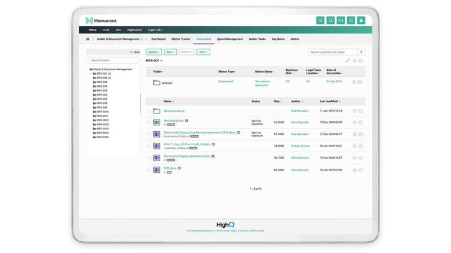Viewport: 451px width, 253px height.
Task: Sort files by Last modified column
Action: point(330,101)
